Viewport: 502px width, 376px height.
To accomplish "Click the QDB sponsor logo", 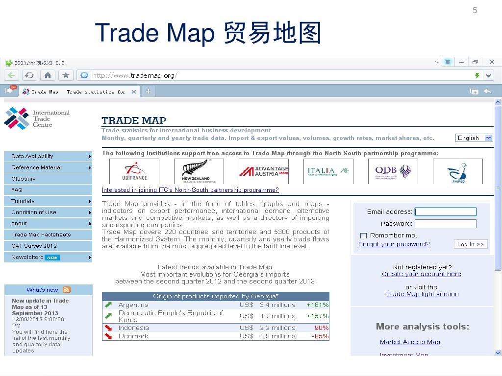I will click(x=393, y=171).
